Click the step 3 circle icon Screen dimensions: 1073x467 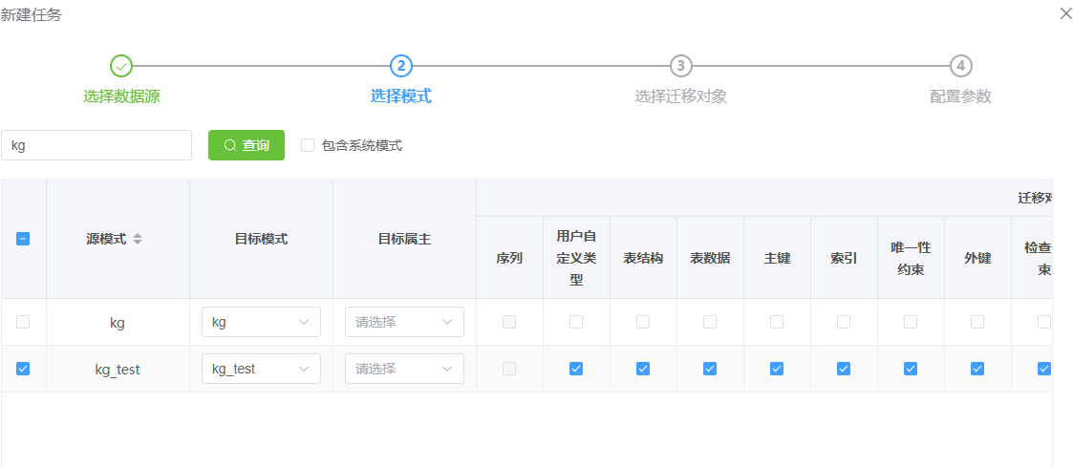click(680, 66)
